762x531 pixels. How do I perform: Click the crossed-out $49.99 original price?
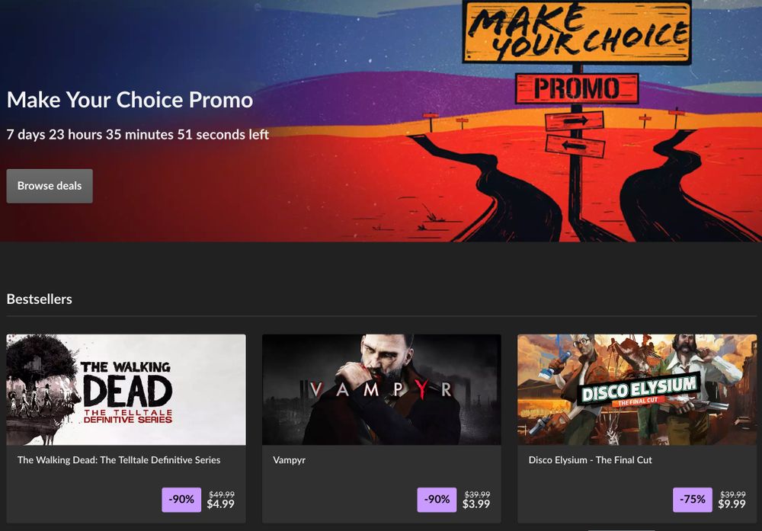pyautogui.click(x=222, y=494)
